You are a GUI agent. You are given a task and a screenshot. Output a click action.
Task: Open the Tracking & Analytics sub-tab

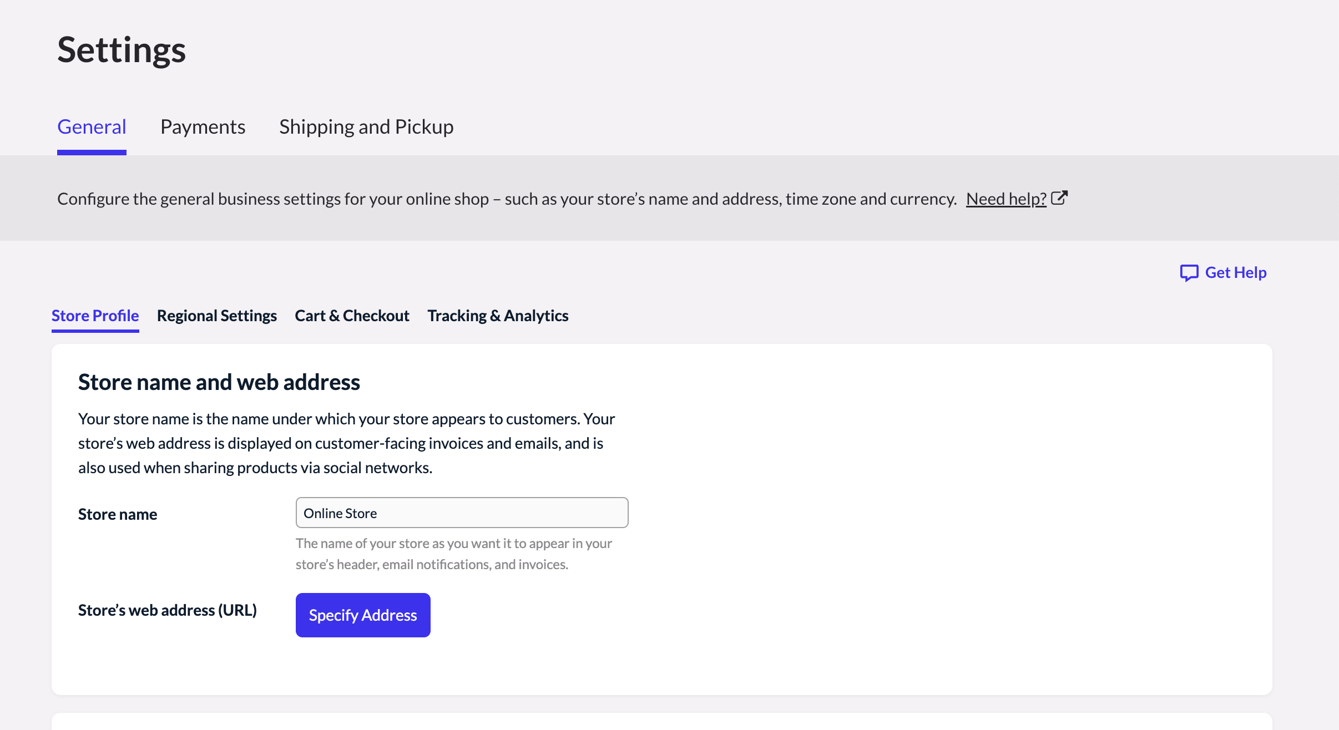(498, 316)
